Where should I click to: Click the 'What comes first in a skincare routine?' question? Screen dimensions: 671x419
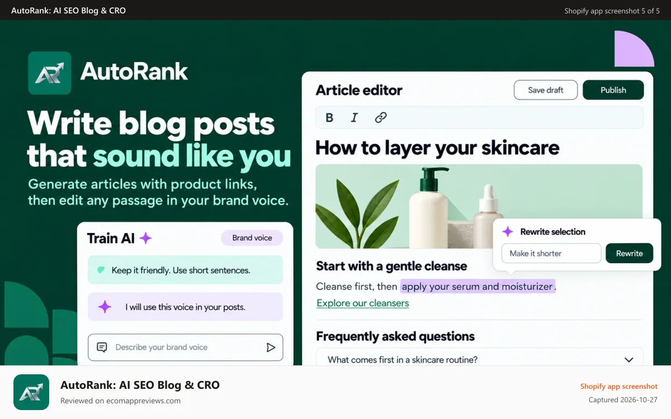click(x=403, y=360)
